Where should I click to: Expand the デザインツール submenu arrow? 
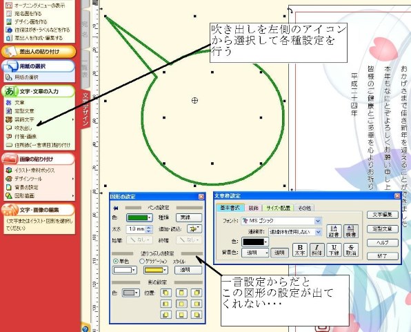coord(73,179)
